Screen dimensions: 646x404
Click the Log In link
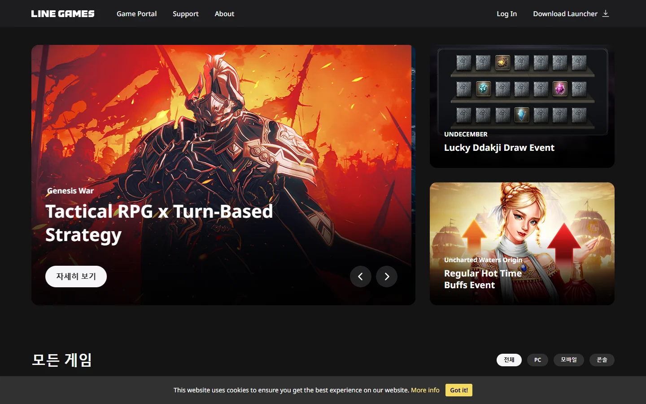point(506,13)
